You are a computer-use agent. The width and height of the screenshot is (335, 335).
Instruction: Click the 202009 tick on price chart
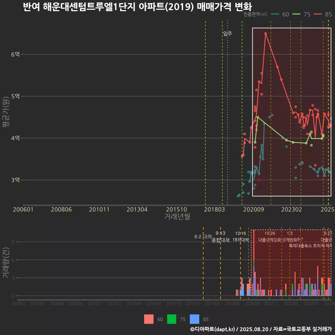(254, 209)
